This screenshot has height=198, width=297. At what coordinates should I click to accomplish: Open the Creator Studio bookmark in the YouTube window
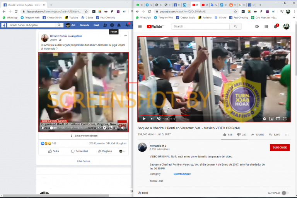(x=186, y=18)
